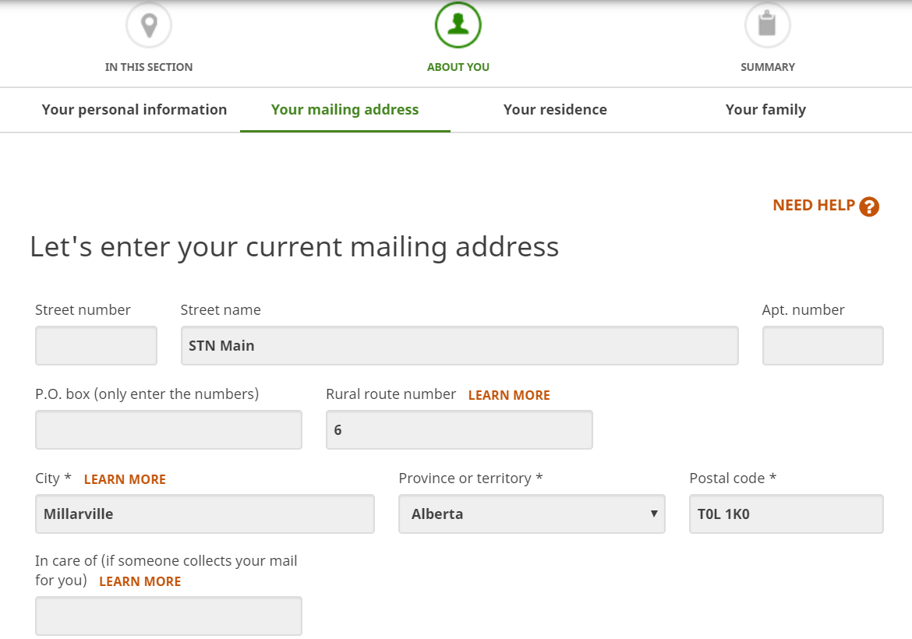Select the Your residence tab
Image resolution: width=912 pixels, height=639 pixels.
555,109
